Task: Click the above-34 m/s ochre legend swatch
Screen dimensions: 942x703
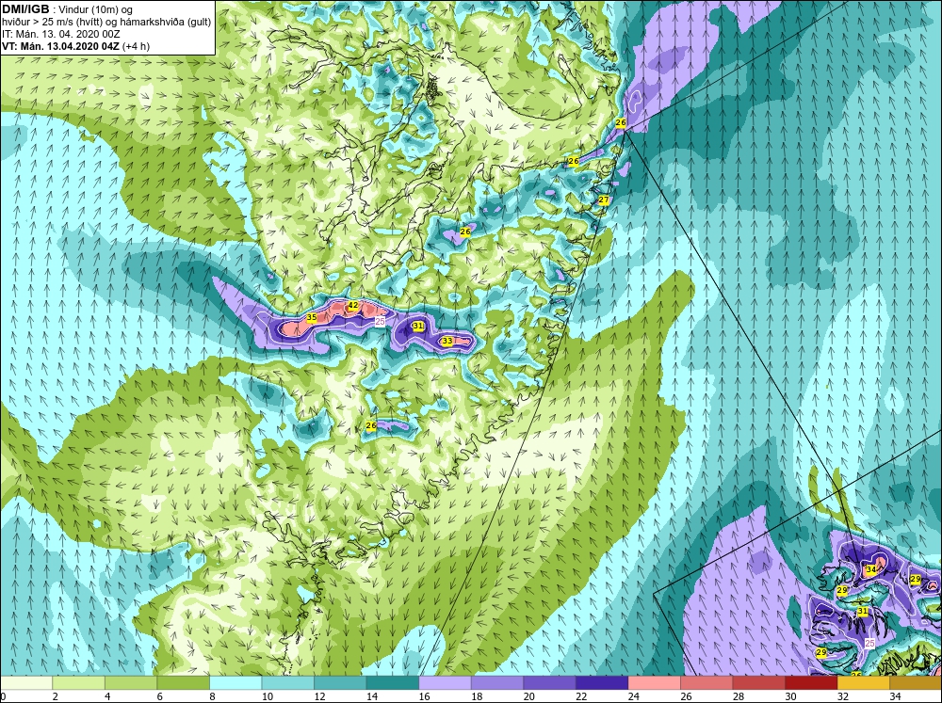Action: (x=915, y=682)
